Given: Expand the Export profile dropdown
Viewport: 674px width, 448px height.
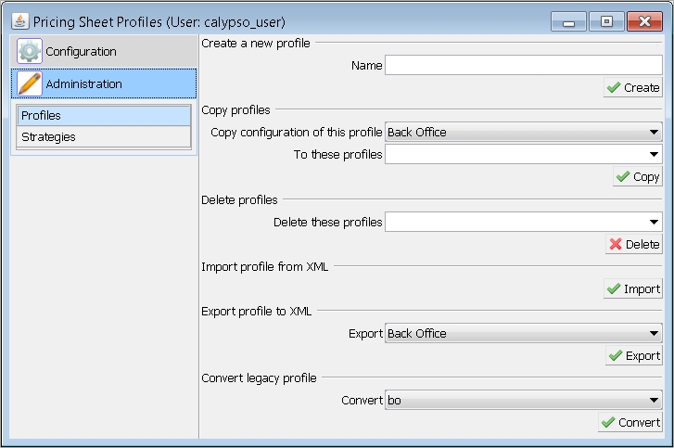Looking at the screenshot, I should tap(523, 333).
